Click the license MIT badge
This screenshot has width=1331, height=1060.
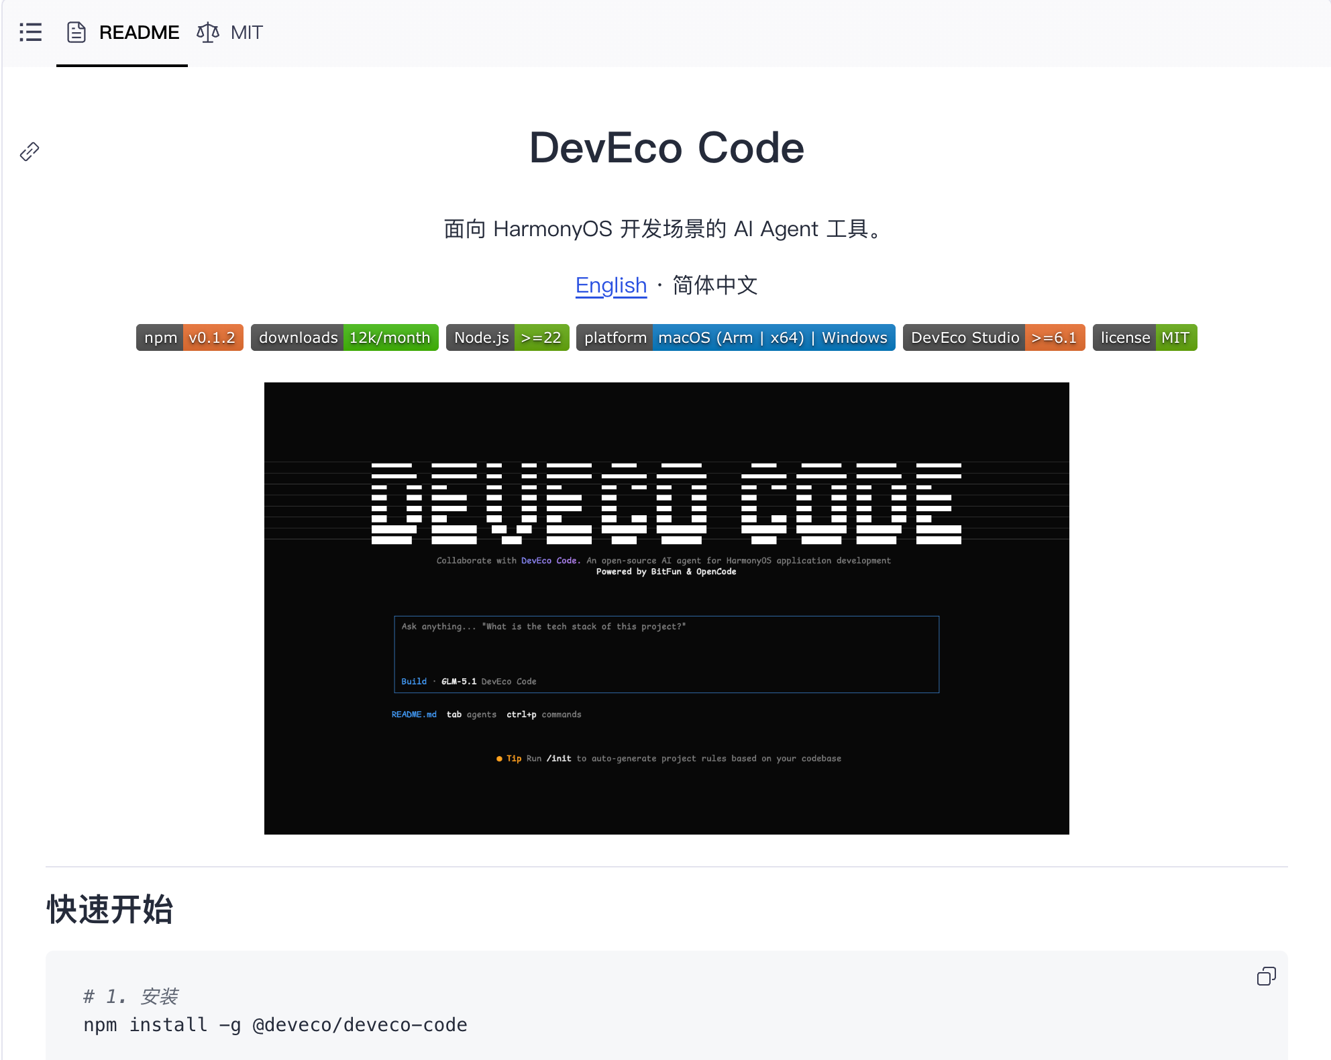point(1145,337)
